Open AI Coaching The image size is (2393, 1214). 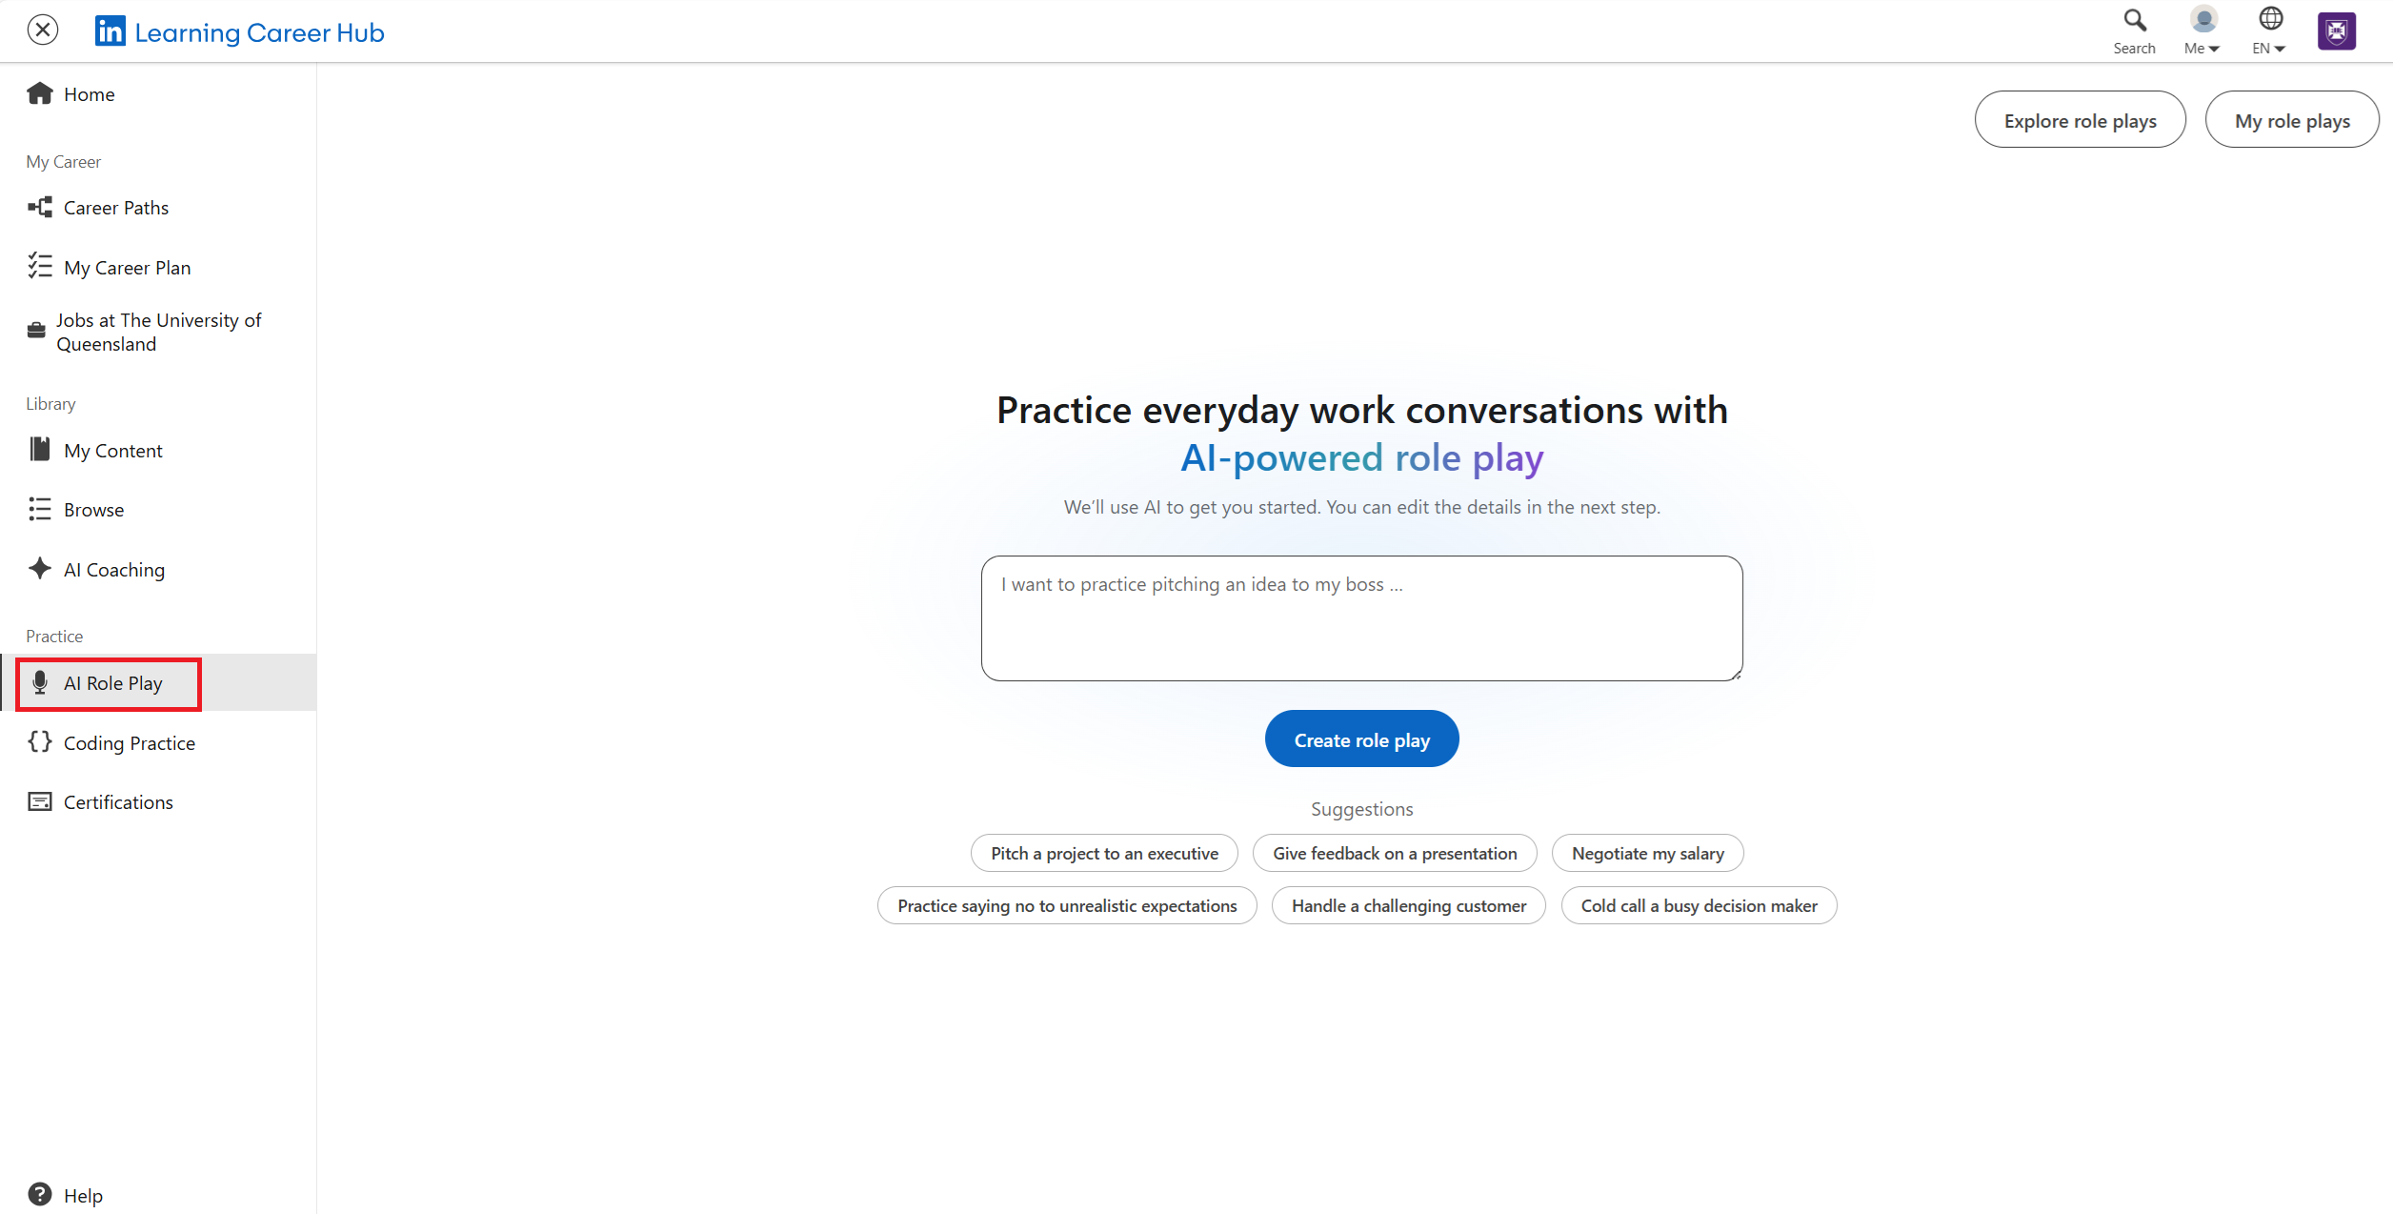click(x=113, y=569)
